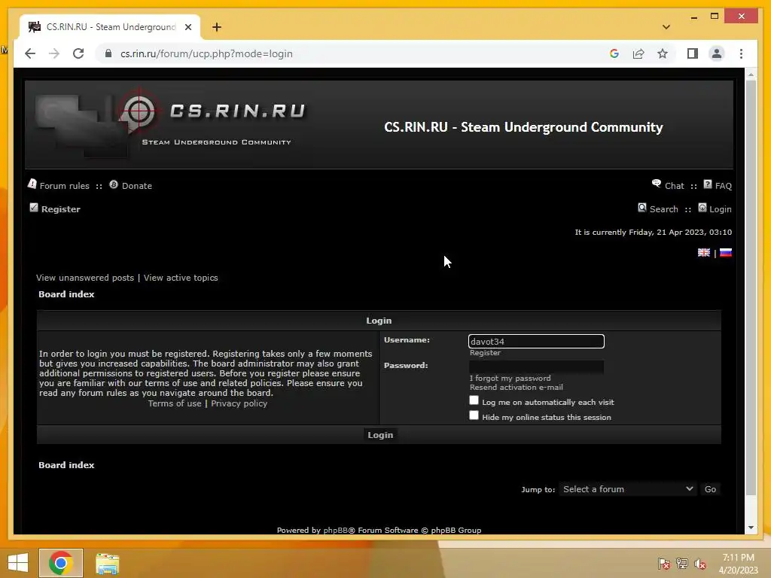Open the Register menu link
The height and width of the screenshot is (578, 771).
click(60, 209)
